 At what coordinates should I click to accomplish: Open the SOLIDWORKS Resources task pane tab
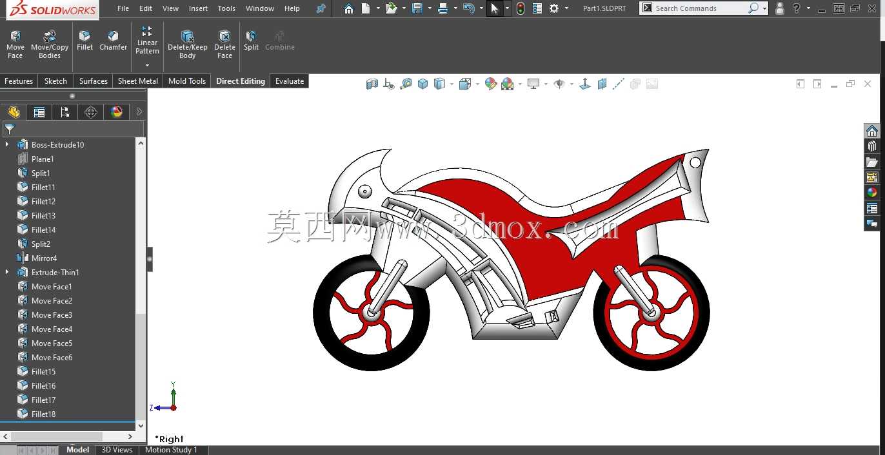tap(872, 131)
